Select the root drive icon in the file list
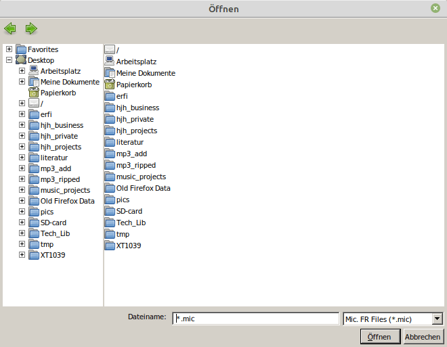Screen dimensions: 447x347 [x=110, y=50]
